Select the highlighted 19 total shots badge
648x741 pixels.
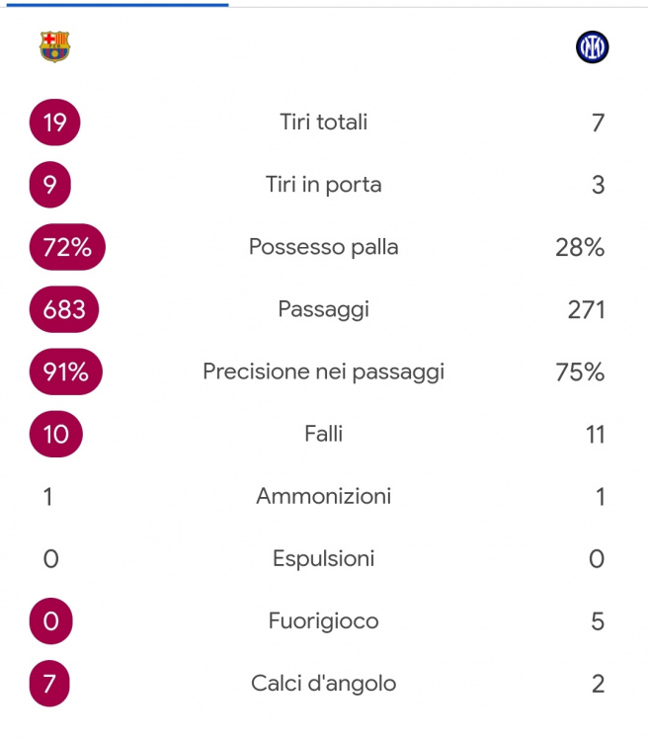coord(55,123)
